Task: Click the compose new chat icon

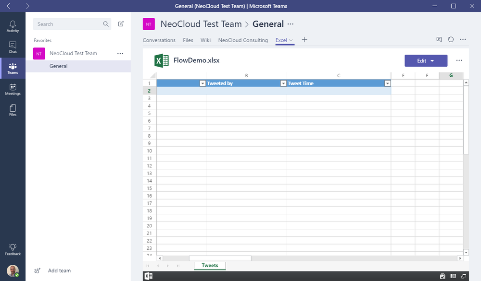Action: tap(121, 24)
